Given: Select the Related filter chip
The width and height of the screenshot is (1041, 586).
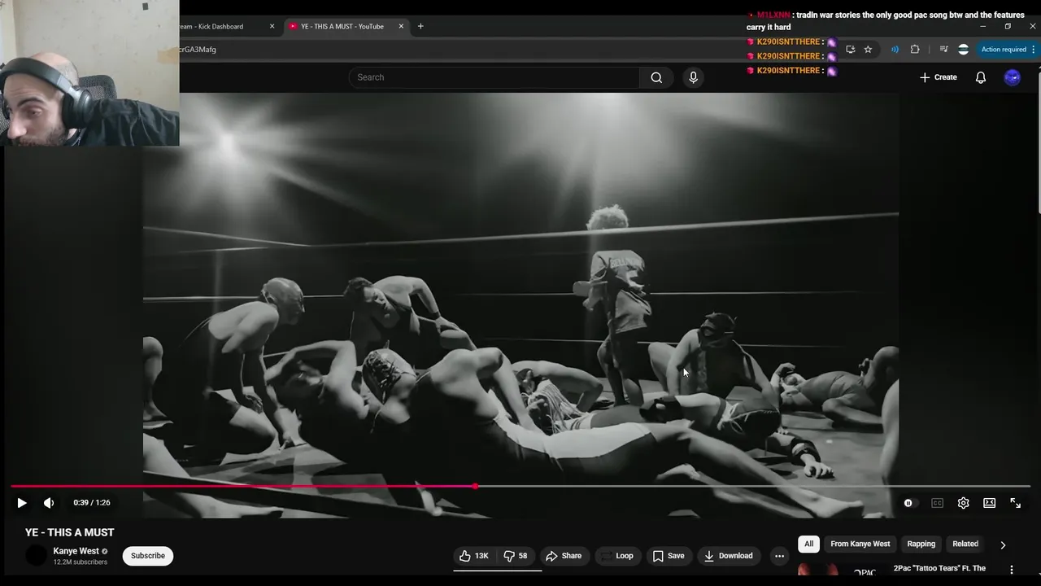Looking at the screenshot, I should pos(965,544).
